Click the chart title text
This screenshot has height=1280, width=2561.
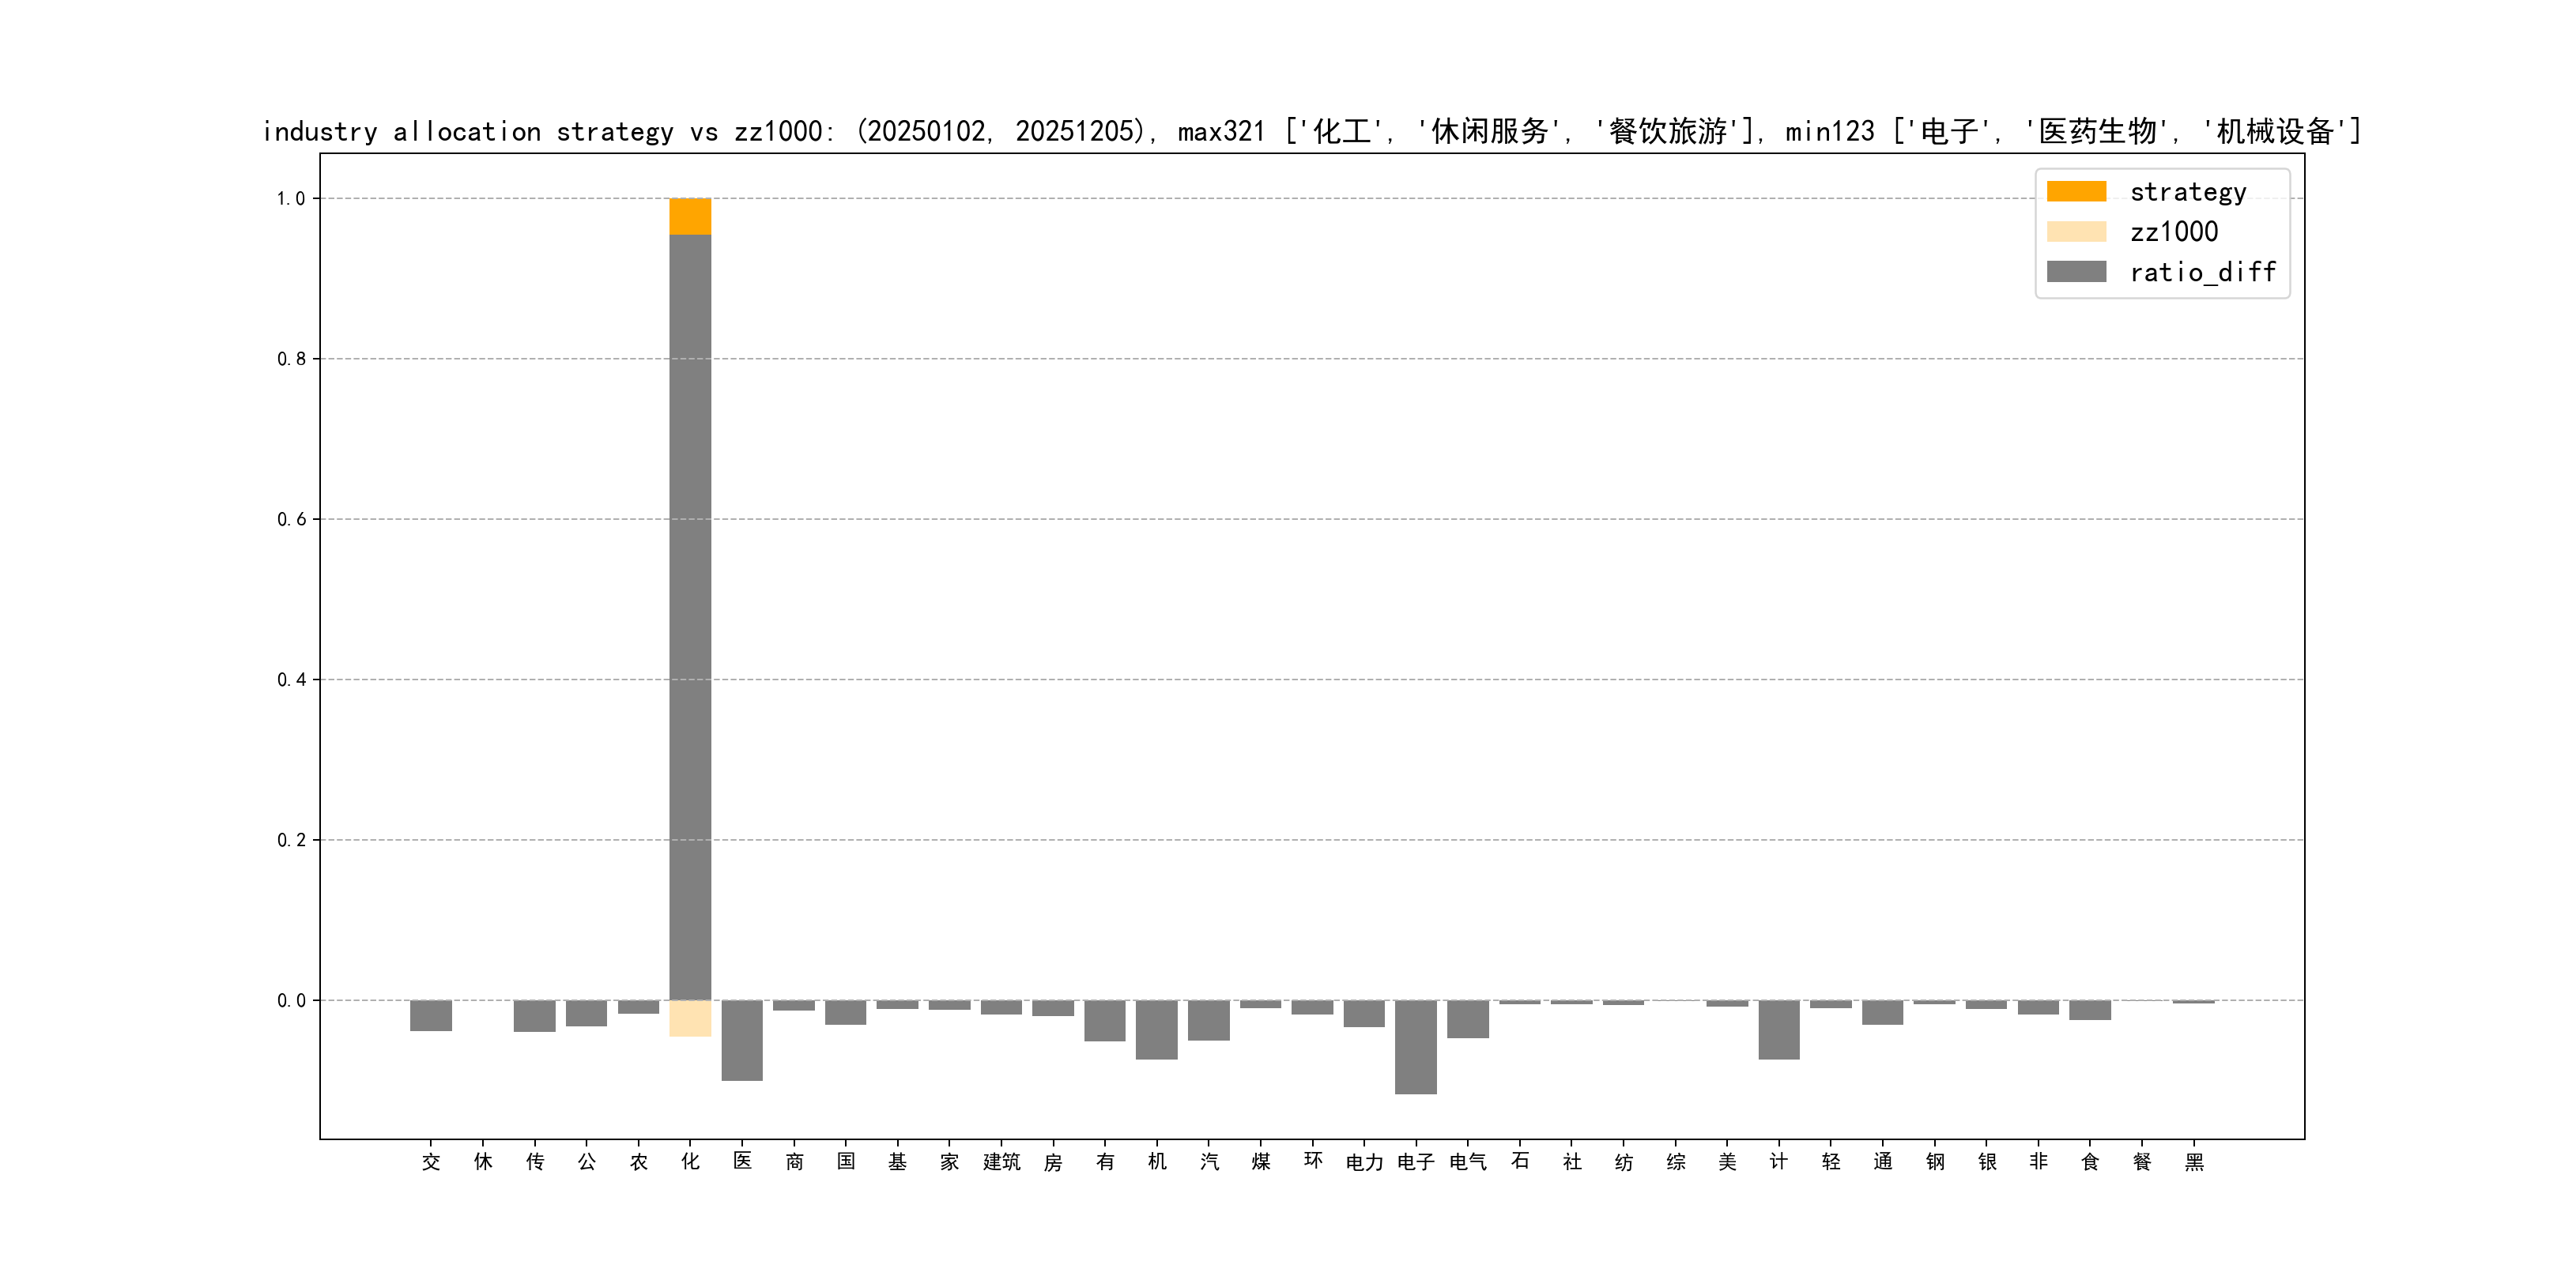tap(1311, 131)
